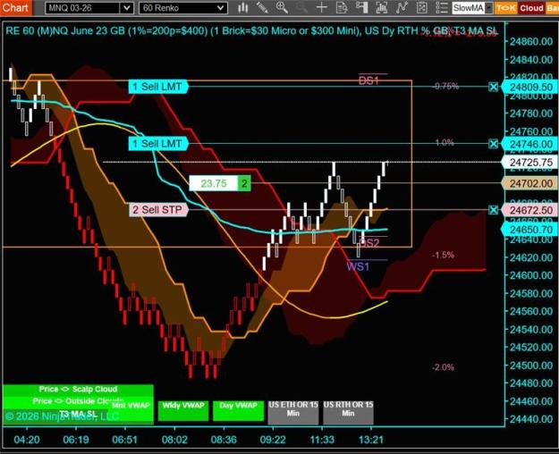Click the -2.0% level label
This screenshot has width=559, height=454.
[443, 367]
